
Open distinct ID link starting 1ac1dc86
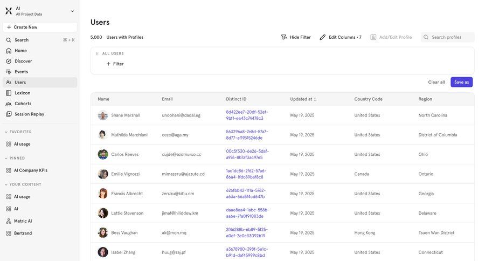246,174
